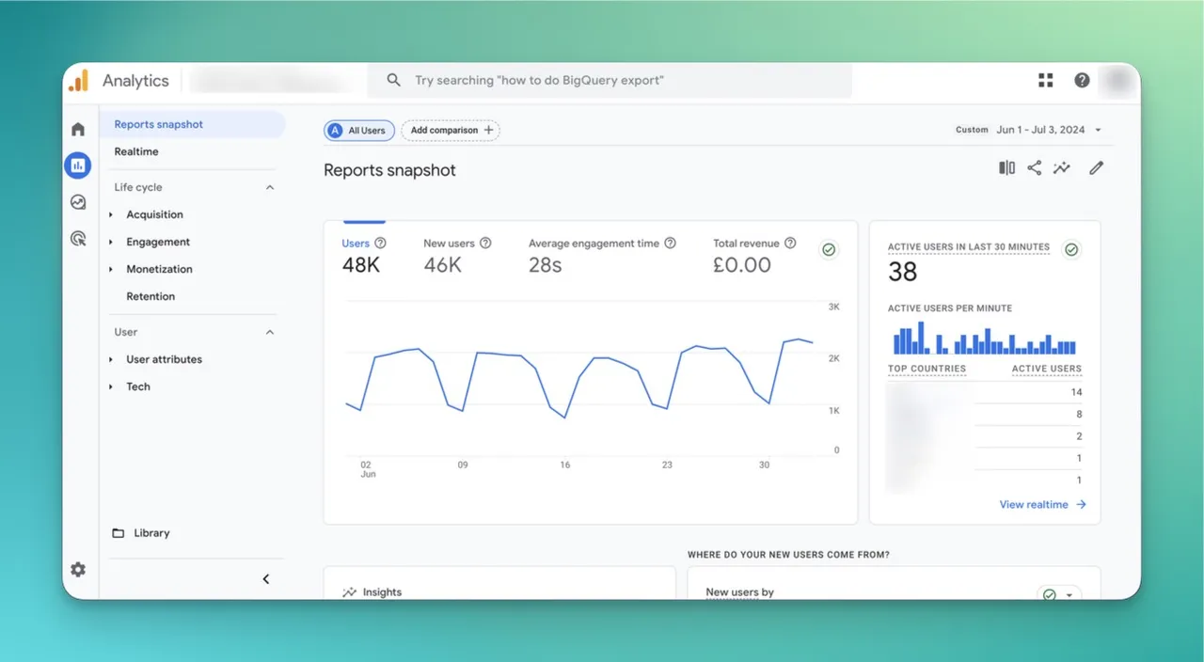This screenshot has height=662, width=1204.
Task: Select the Average engagement time tab
Action: [602, 256]
